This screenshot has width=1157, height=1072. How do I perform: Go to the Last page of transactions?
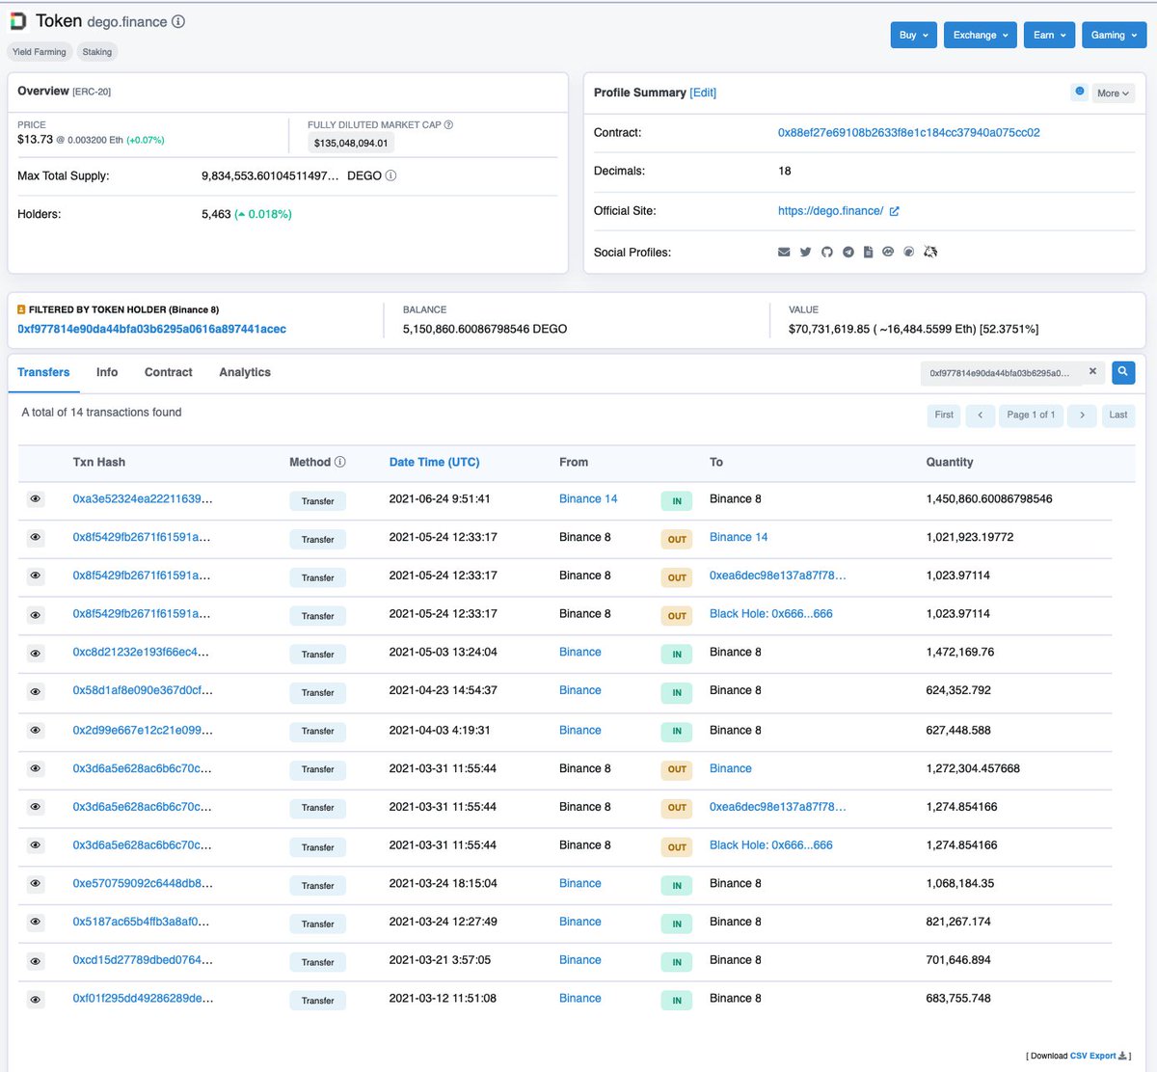[x=1118, y=415]
